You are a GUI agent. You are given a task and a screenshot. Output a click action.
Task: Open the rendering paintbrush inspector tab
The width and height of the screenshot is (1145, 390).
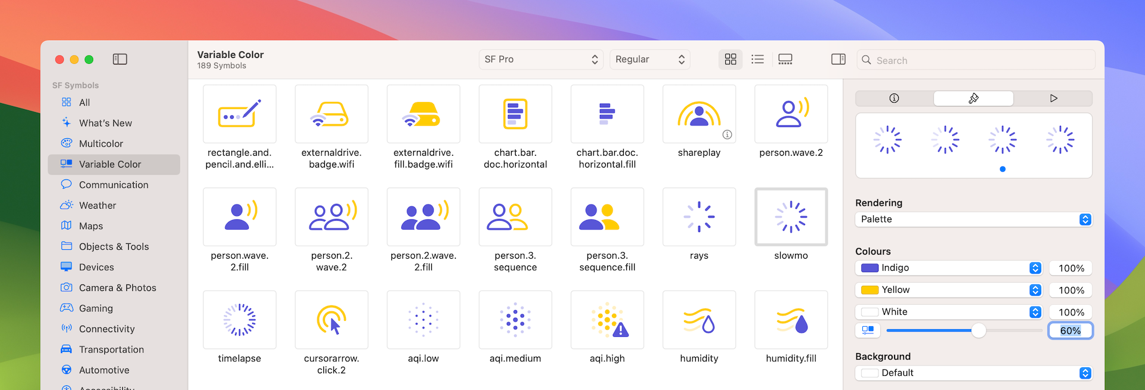click(x=973, y=98)
